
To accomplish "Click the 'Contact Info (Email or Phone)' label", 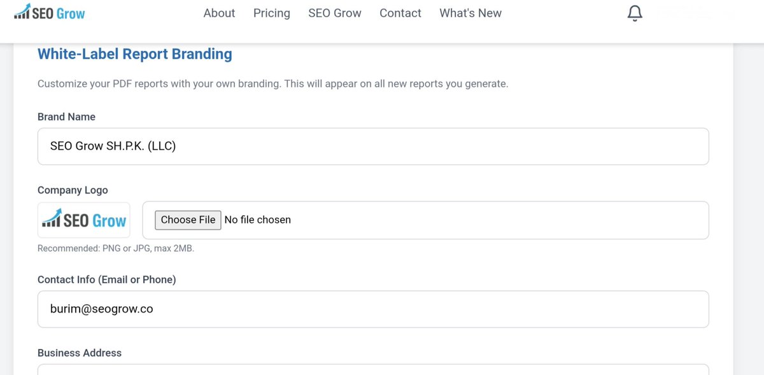I will click(107, 279).
